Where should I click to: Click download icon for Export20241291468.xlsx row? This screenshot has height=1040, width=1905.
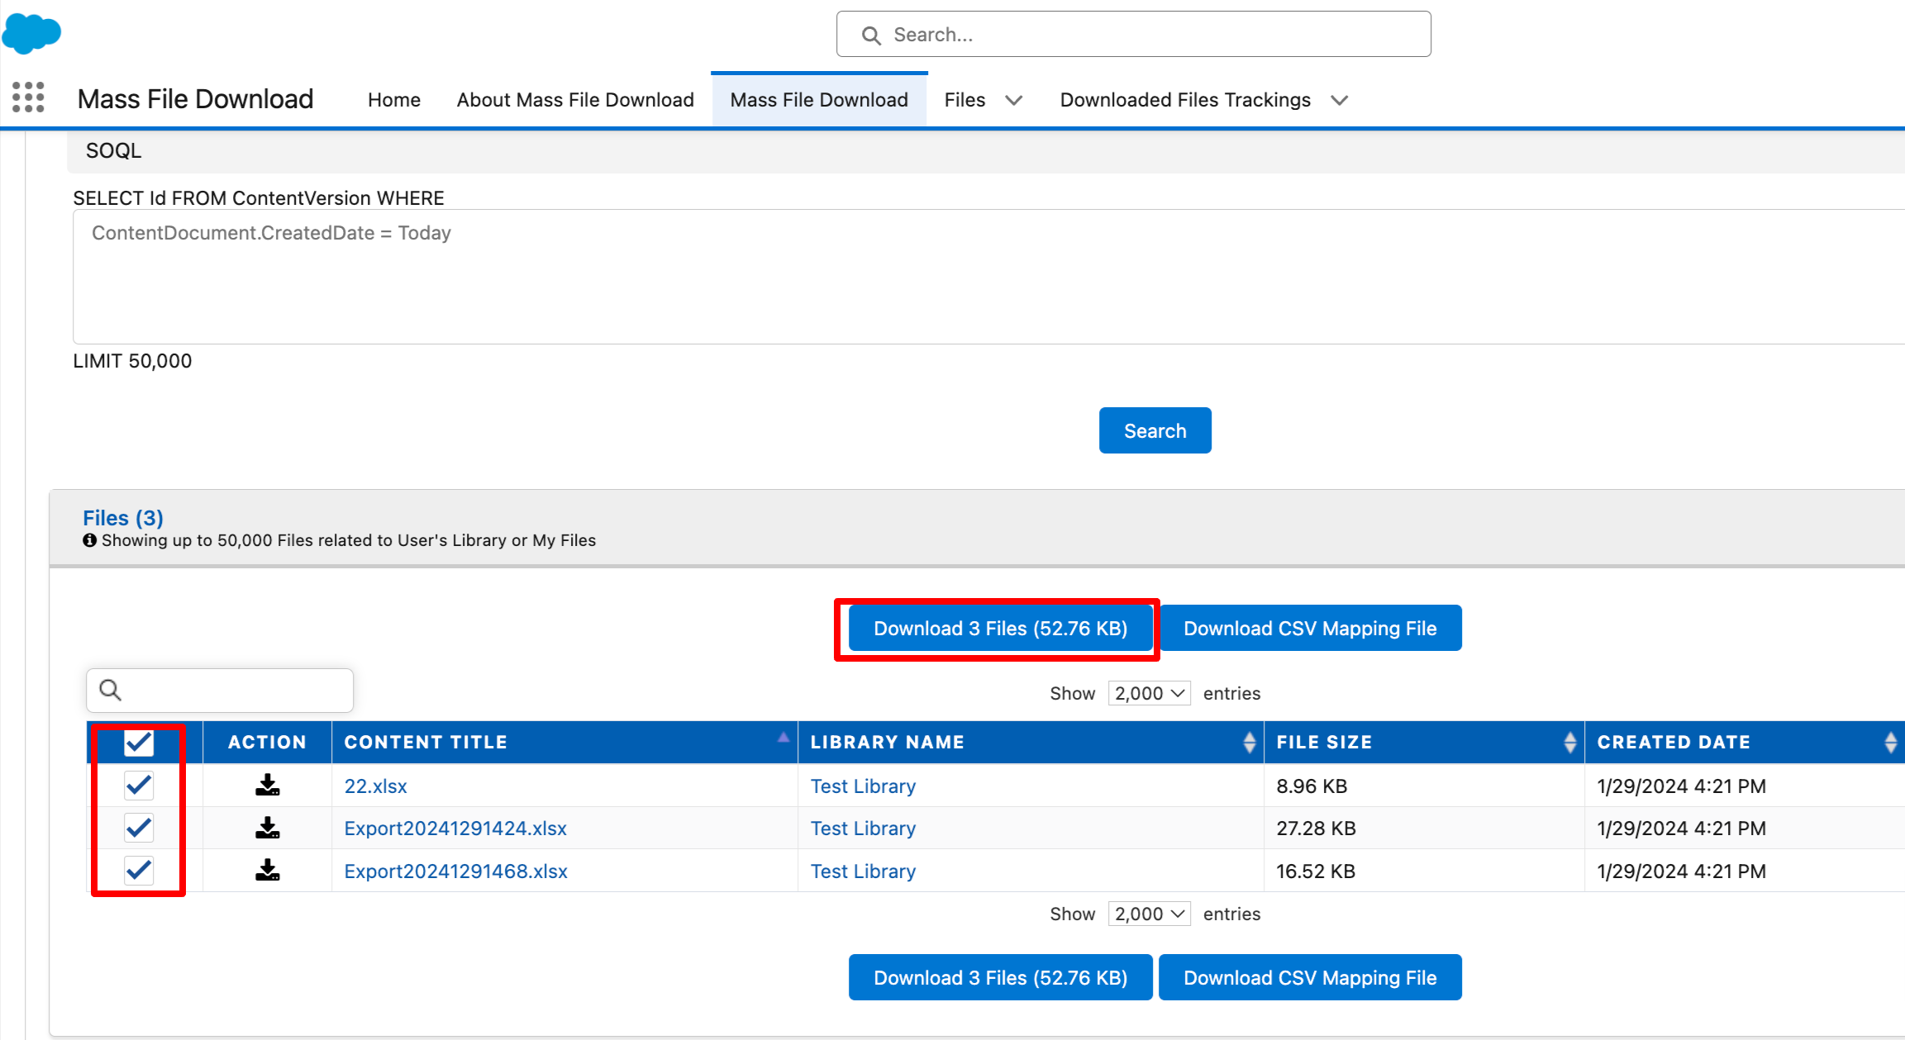[x=267, y=871]
